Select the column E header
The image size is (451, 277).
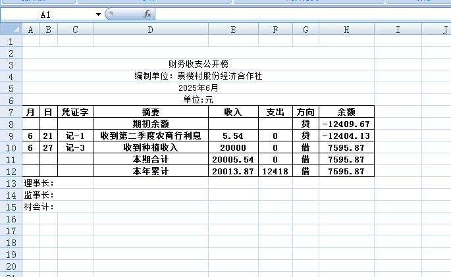[x=233, y=30]
